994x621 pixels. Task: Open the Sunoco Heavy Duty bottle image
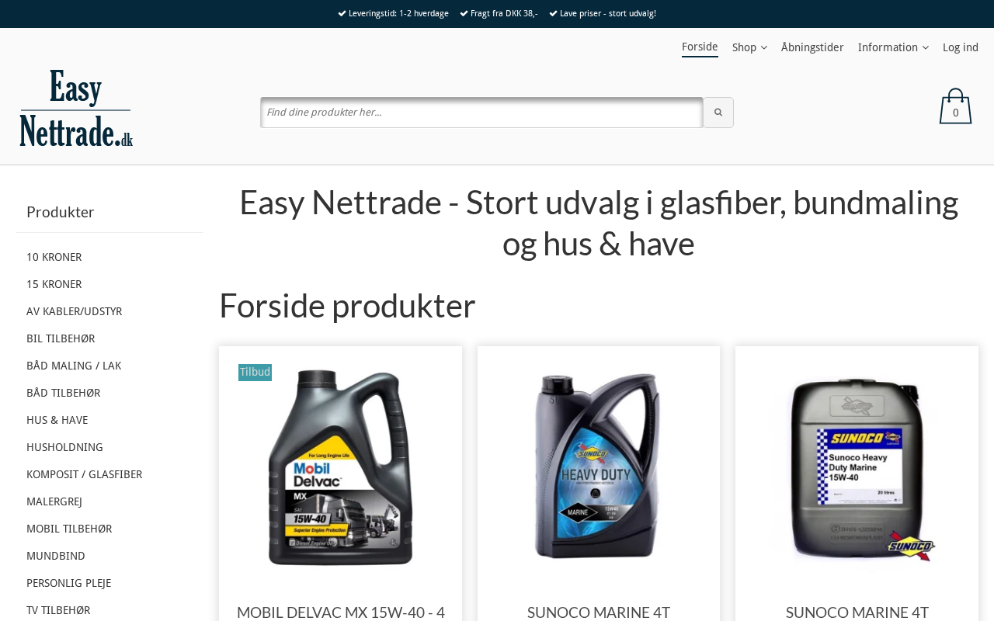[x=598, y=466]
